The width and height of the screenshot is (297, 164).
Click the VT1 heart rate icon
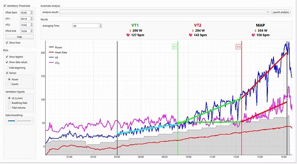click(128, 35)
